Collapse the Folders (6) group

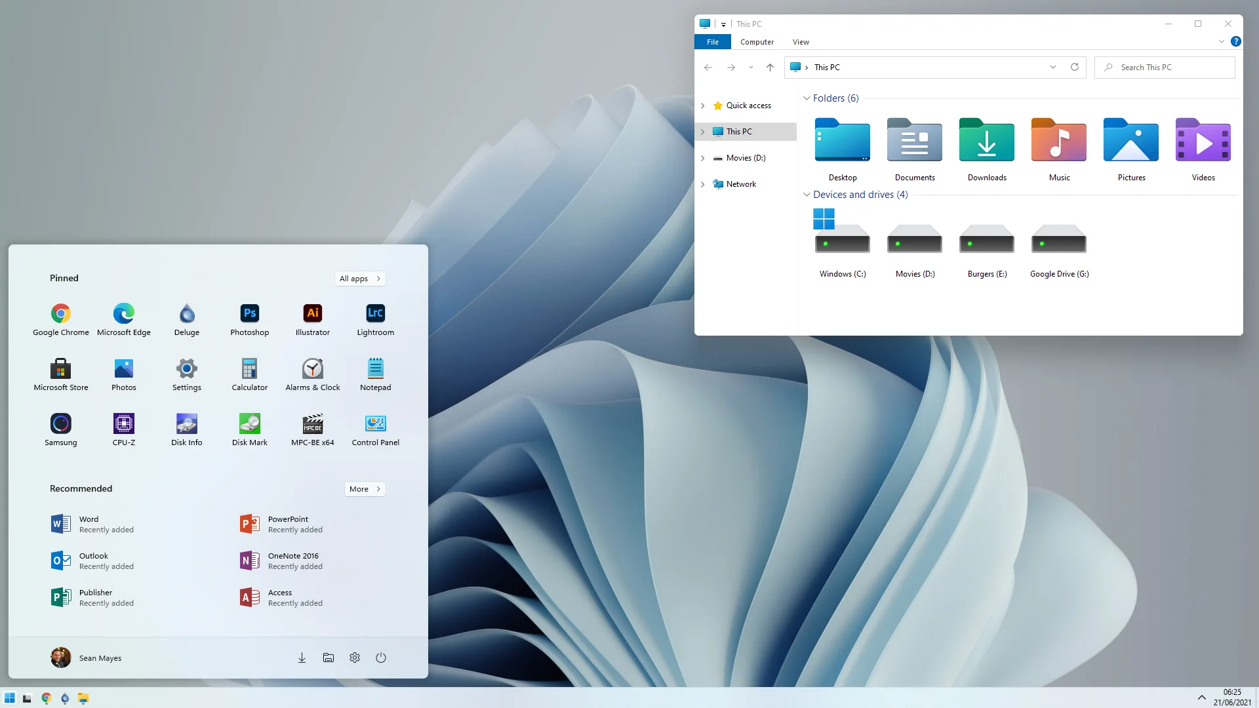pos(807,98)
